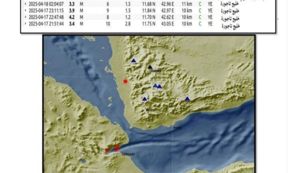Select the easternmost blue triangle station marker

(x=187, y=99)
